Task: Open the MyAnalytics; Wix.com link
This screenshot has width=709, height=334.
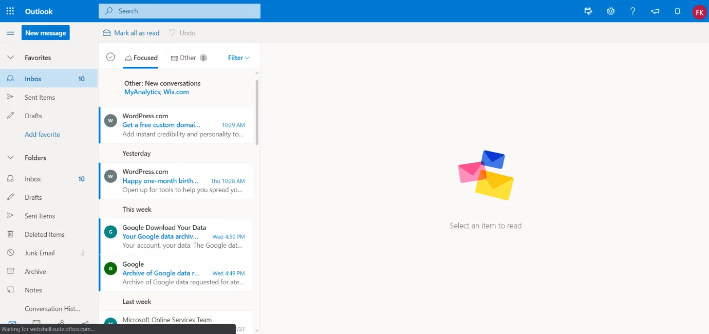Action: click(x=157, y=92)
